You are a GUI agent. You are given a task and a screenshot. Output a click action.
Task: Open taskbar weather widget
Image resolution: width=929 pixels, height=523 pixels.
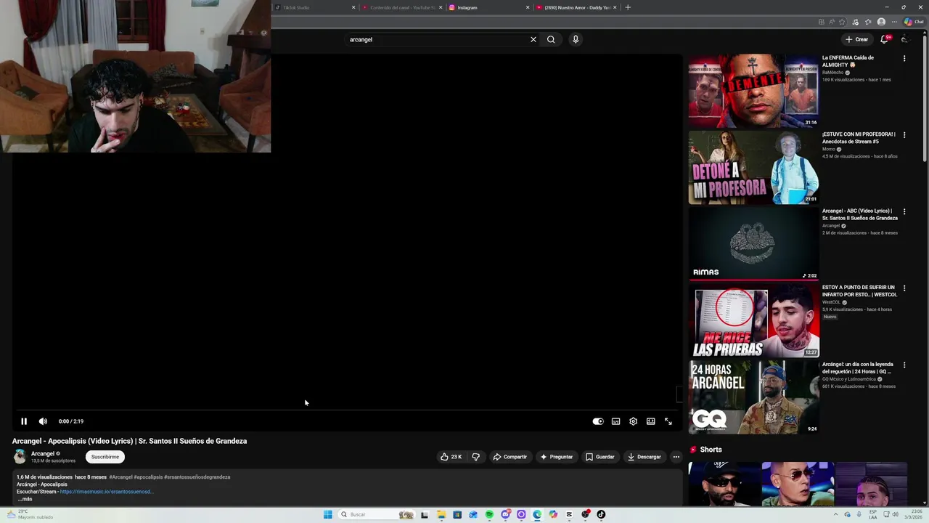pyautogui.click(x=29, y=514)
